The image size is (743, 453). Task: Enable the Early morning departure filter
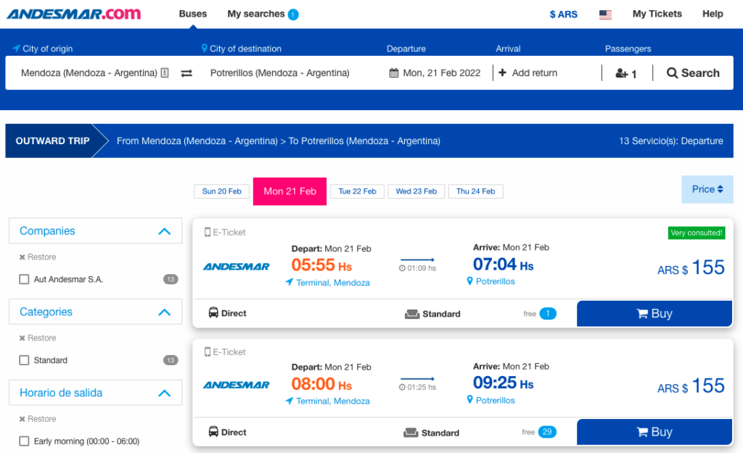pyautogui.click(x=25, y=441)
